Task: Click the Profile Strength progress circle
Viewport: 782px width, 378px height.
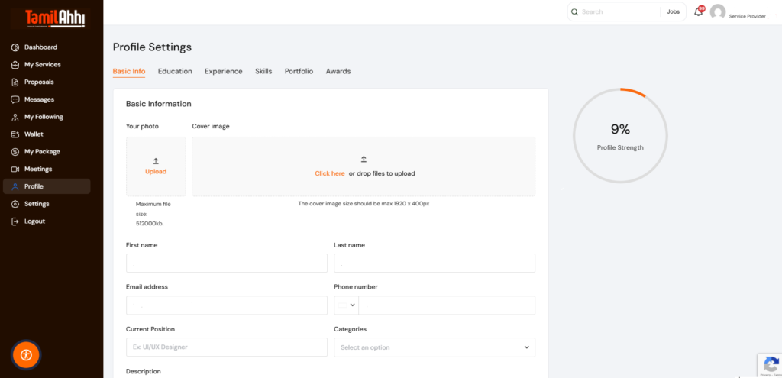Action: tap(620, 136)
